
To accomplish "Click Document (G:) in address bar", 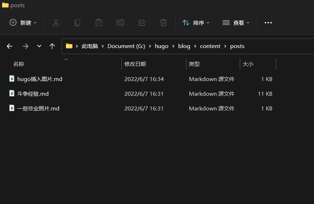I will [x=126, y=46].
